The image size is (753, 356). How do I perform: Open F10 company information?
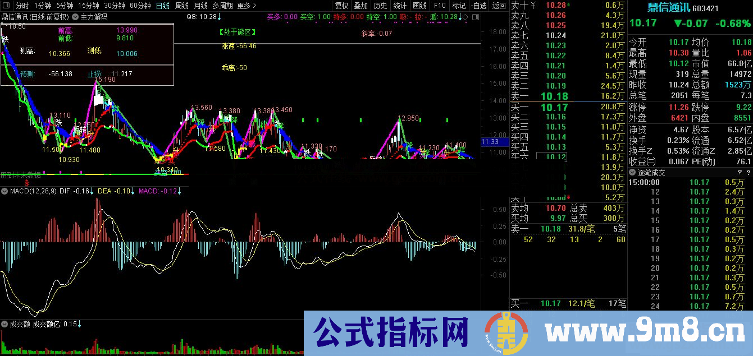[x=439, y=5]
